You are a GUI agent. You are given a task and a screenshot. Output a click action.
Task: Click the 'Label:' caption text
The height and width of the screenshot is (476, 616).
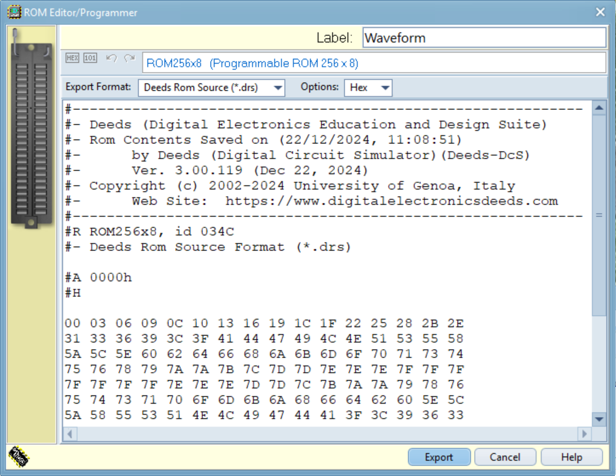coord(334,37)
